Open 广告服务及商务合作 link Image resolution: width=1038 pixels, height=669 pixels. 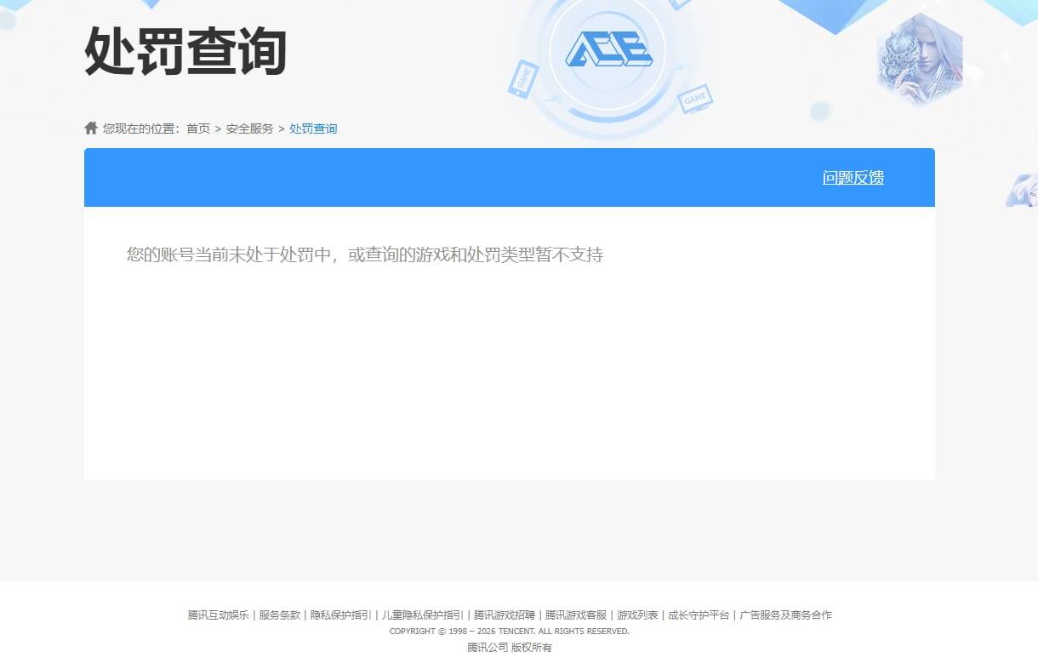(786, 615)
